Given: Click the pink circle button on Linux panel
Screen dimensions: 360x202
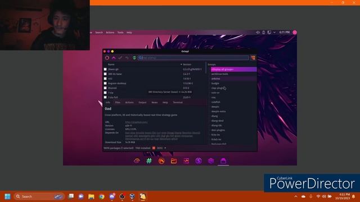Looking at the screenshot, I should pyautogui.click(x=295, y=33).
